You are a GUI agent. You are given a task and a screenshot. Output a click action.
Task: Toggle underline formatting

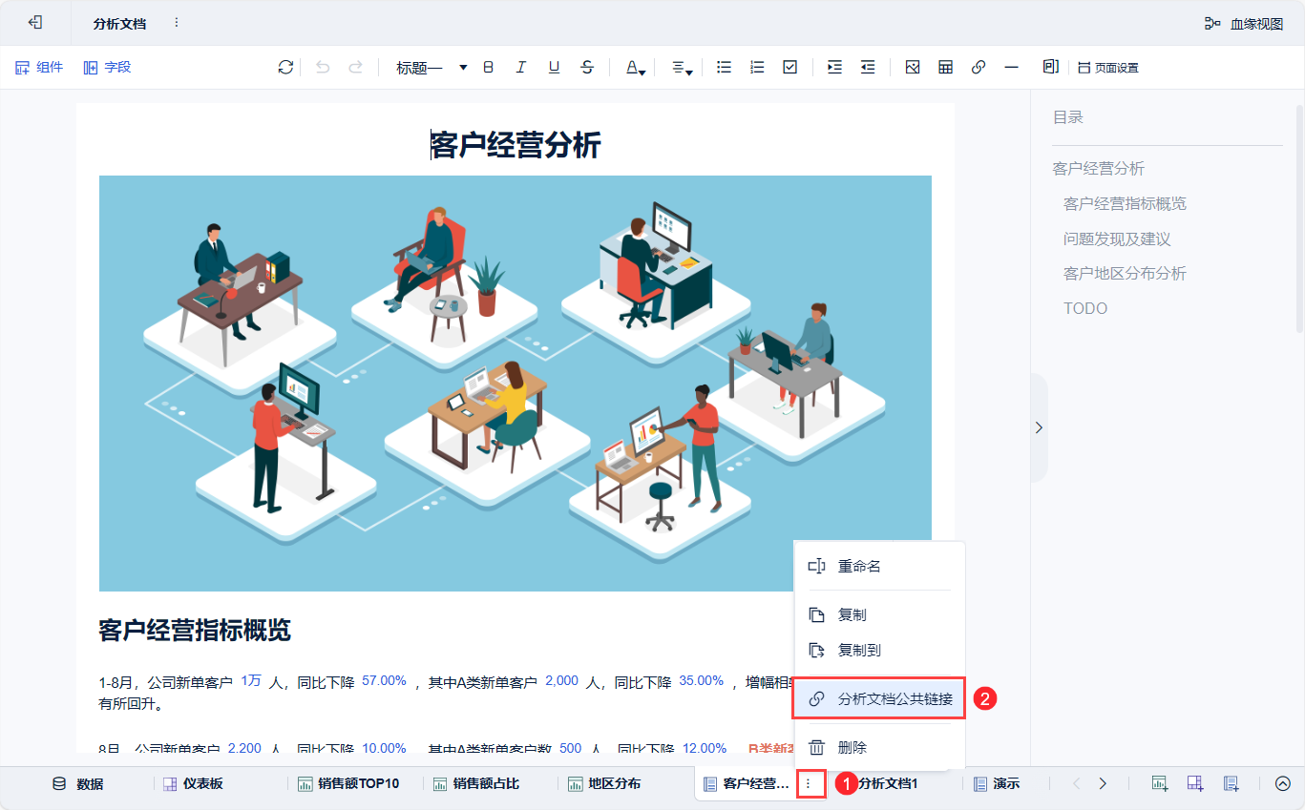tap(554, 67)
